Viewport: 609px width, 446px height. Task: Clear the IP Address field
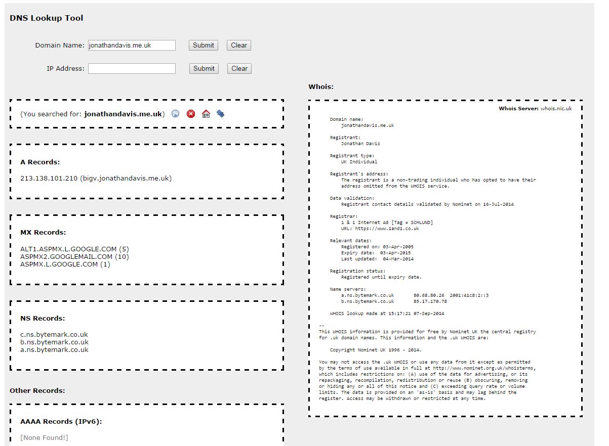pos(239,68)
